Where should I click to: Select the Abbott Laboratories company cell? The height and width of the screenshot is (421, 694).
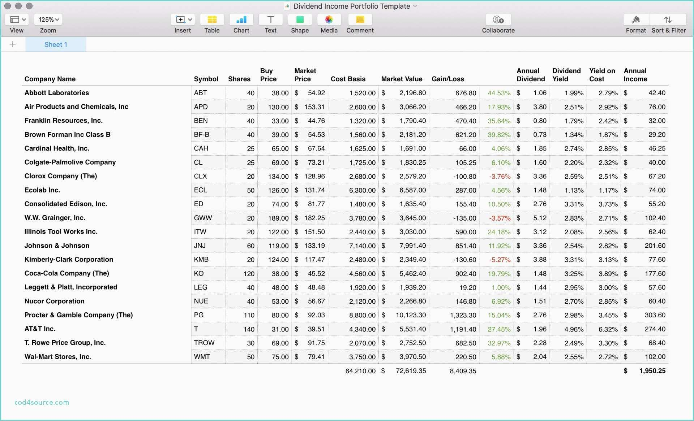point(57,93)
